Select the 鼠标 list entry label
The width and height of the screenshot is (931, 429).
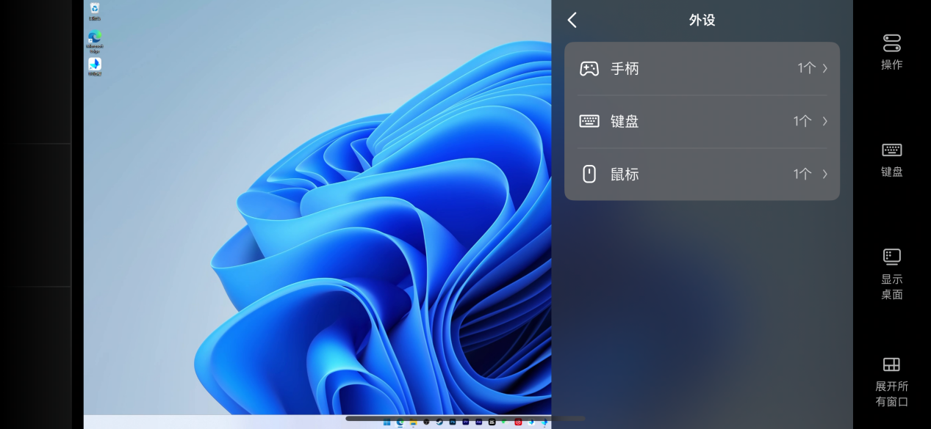pos(625,174)
